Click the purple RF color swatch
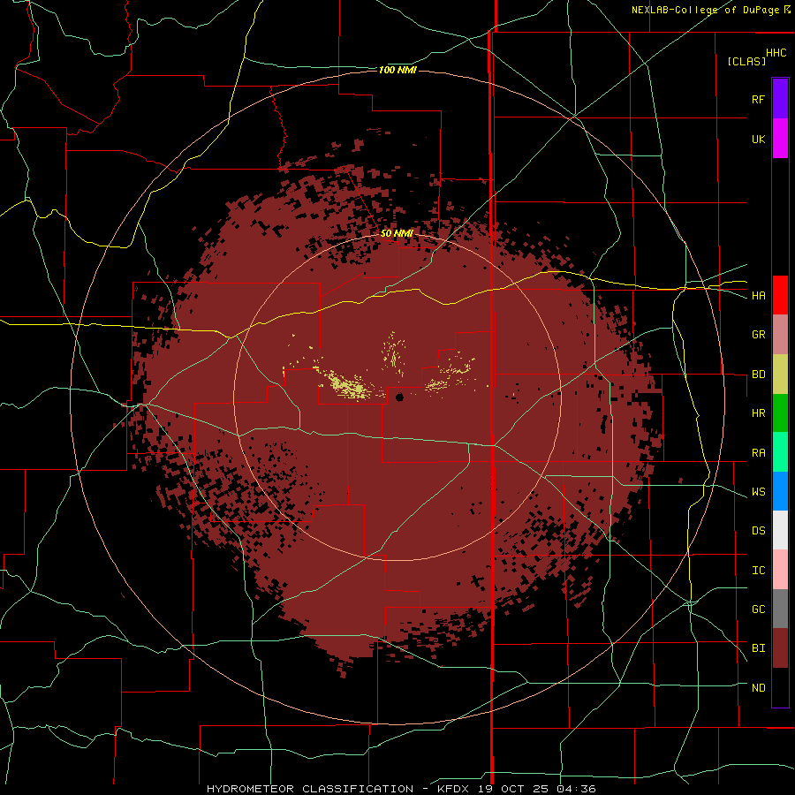 point(780,99)
